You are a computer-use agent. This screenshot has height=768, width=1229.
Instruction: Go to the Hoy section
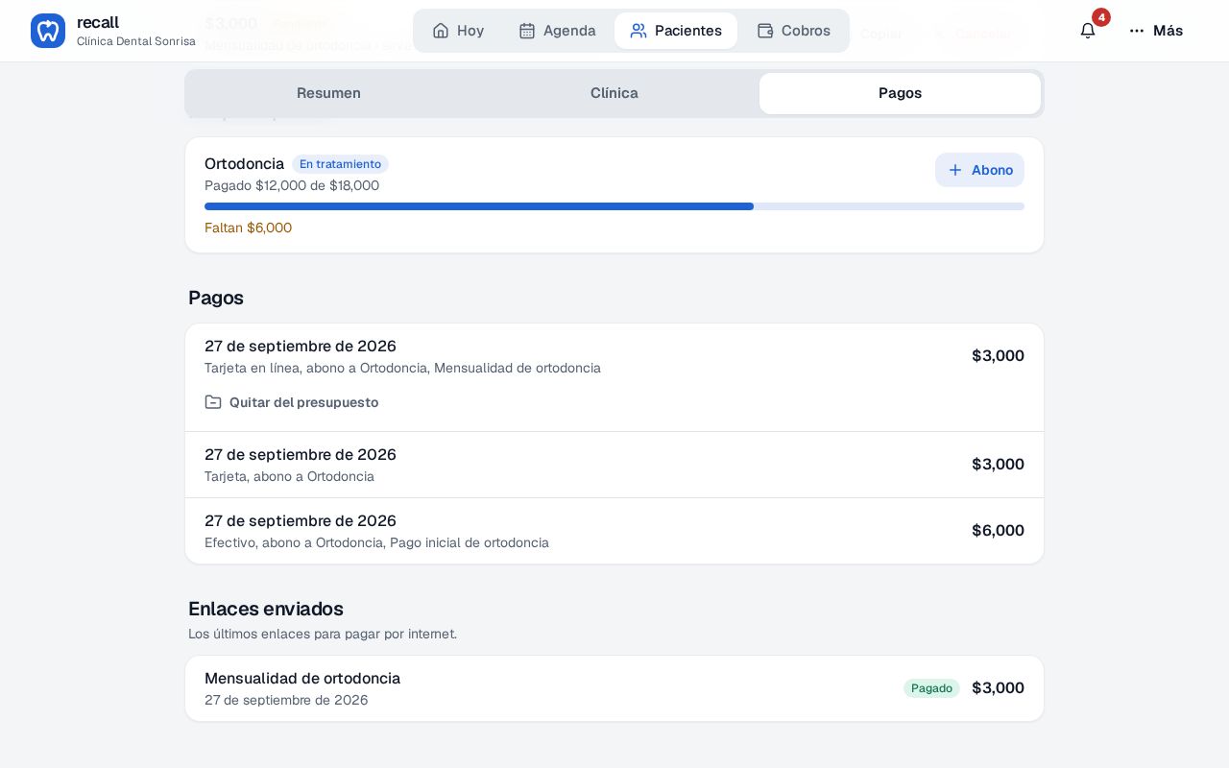point(458,31)
